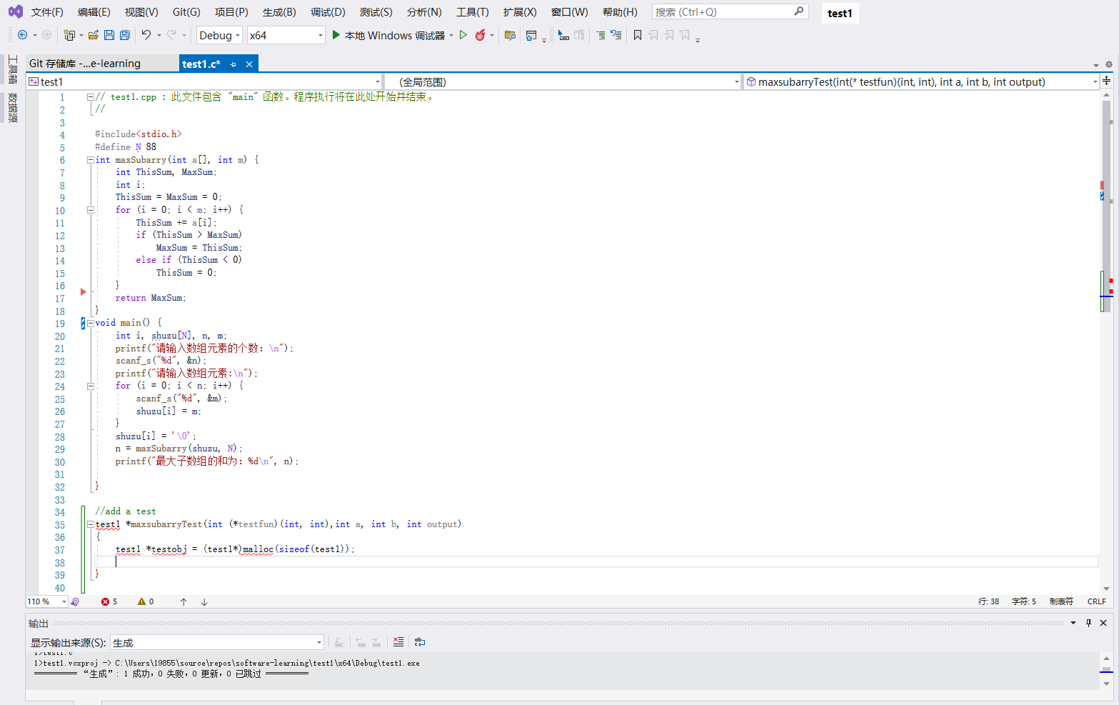The image size is (1119, 705).
Task: Click the warning count 0 button
Action: click(x=146, y=601)
